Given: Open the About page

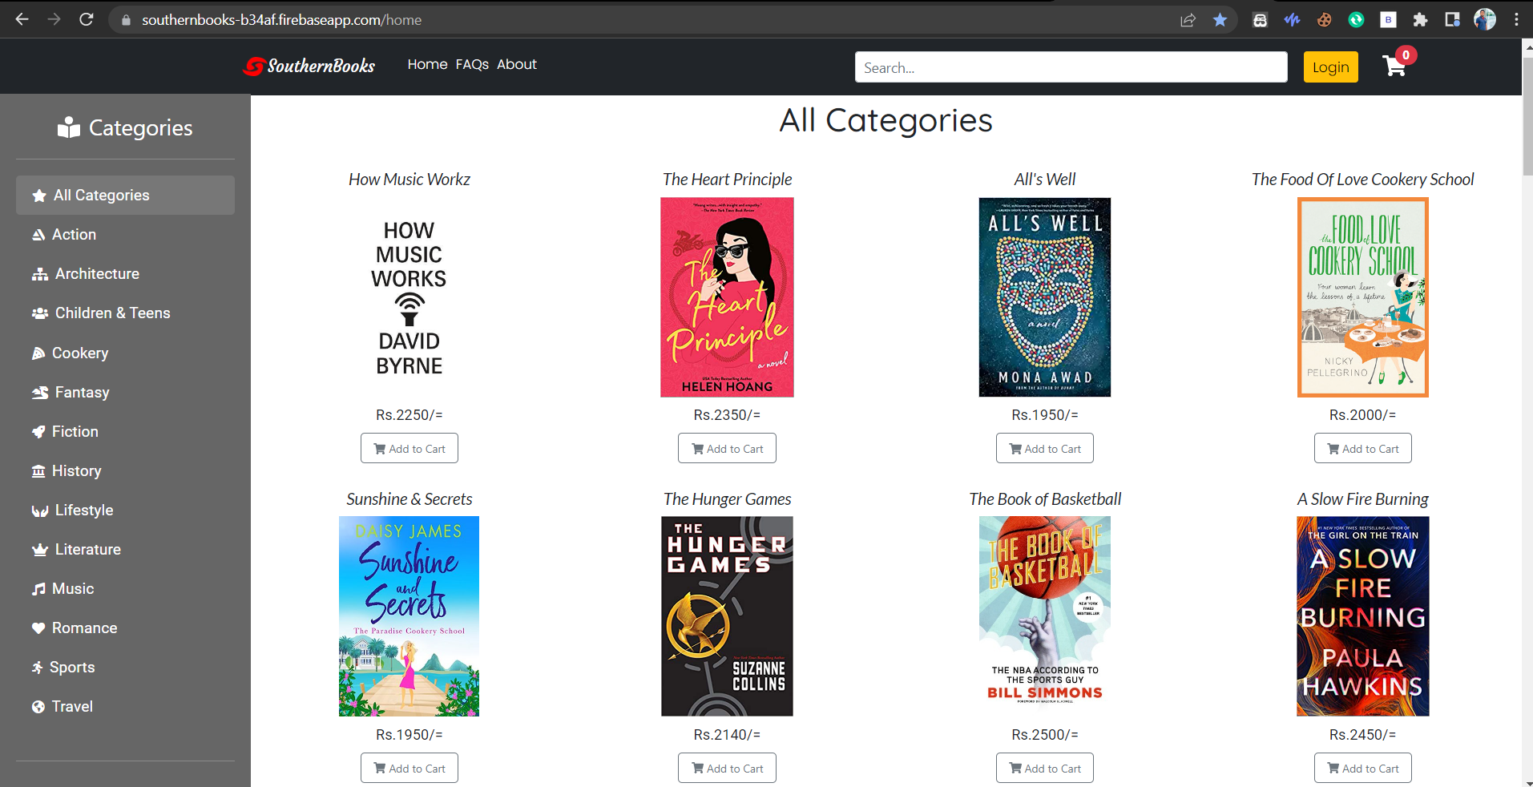Looking at the screenshot, I should pyautogui.click(x=516, y=64).
